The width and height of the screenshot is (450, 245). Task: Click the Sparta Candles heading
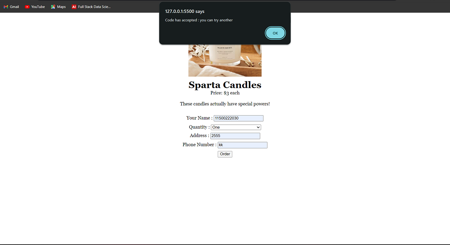[x=225, y=85]
